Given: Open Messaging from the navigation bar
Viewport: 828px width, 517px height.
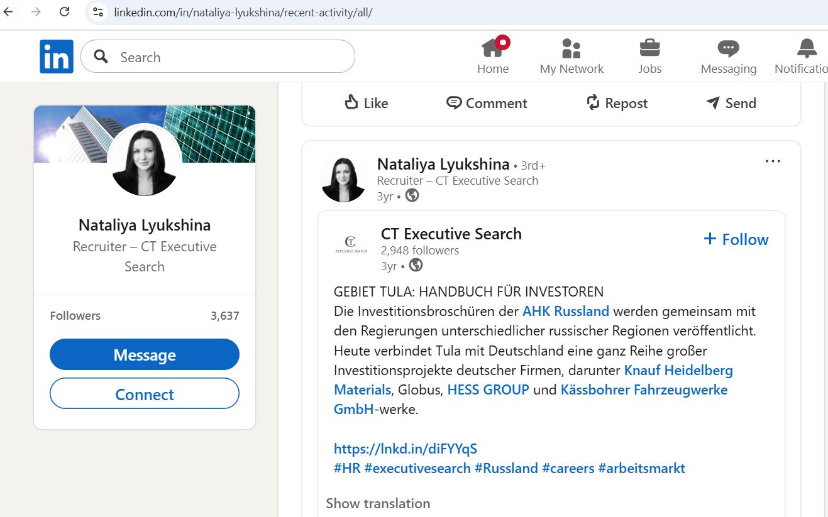Looking at the screenshot, I should tap(728, 49).
